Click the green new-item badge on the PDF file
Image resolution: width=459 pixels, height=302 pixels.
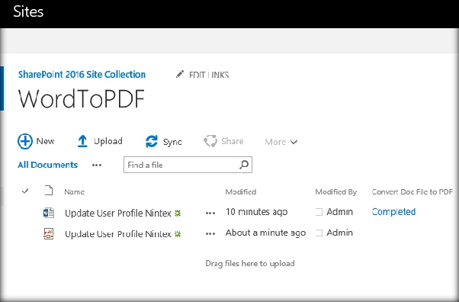[x=178, y=234]
